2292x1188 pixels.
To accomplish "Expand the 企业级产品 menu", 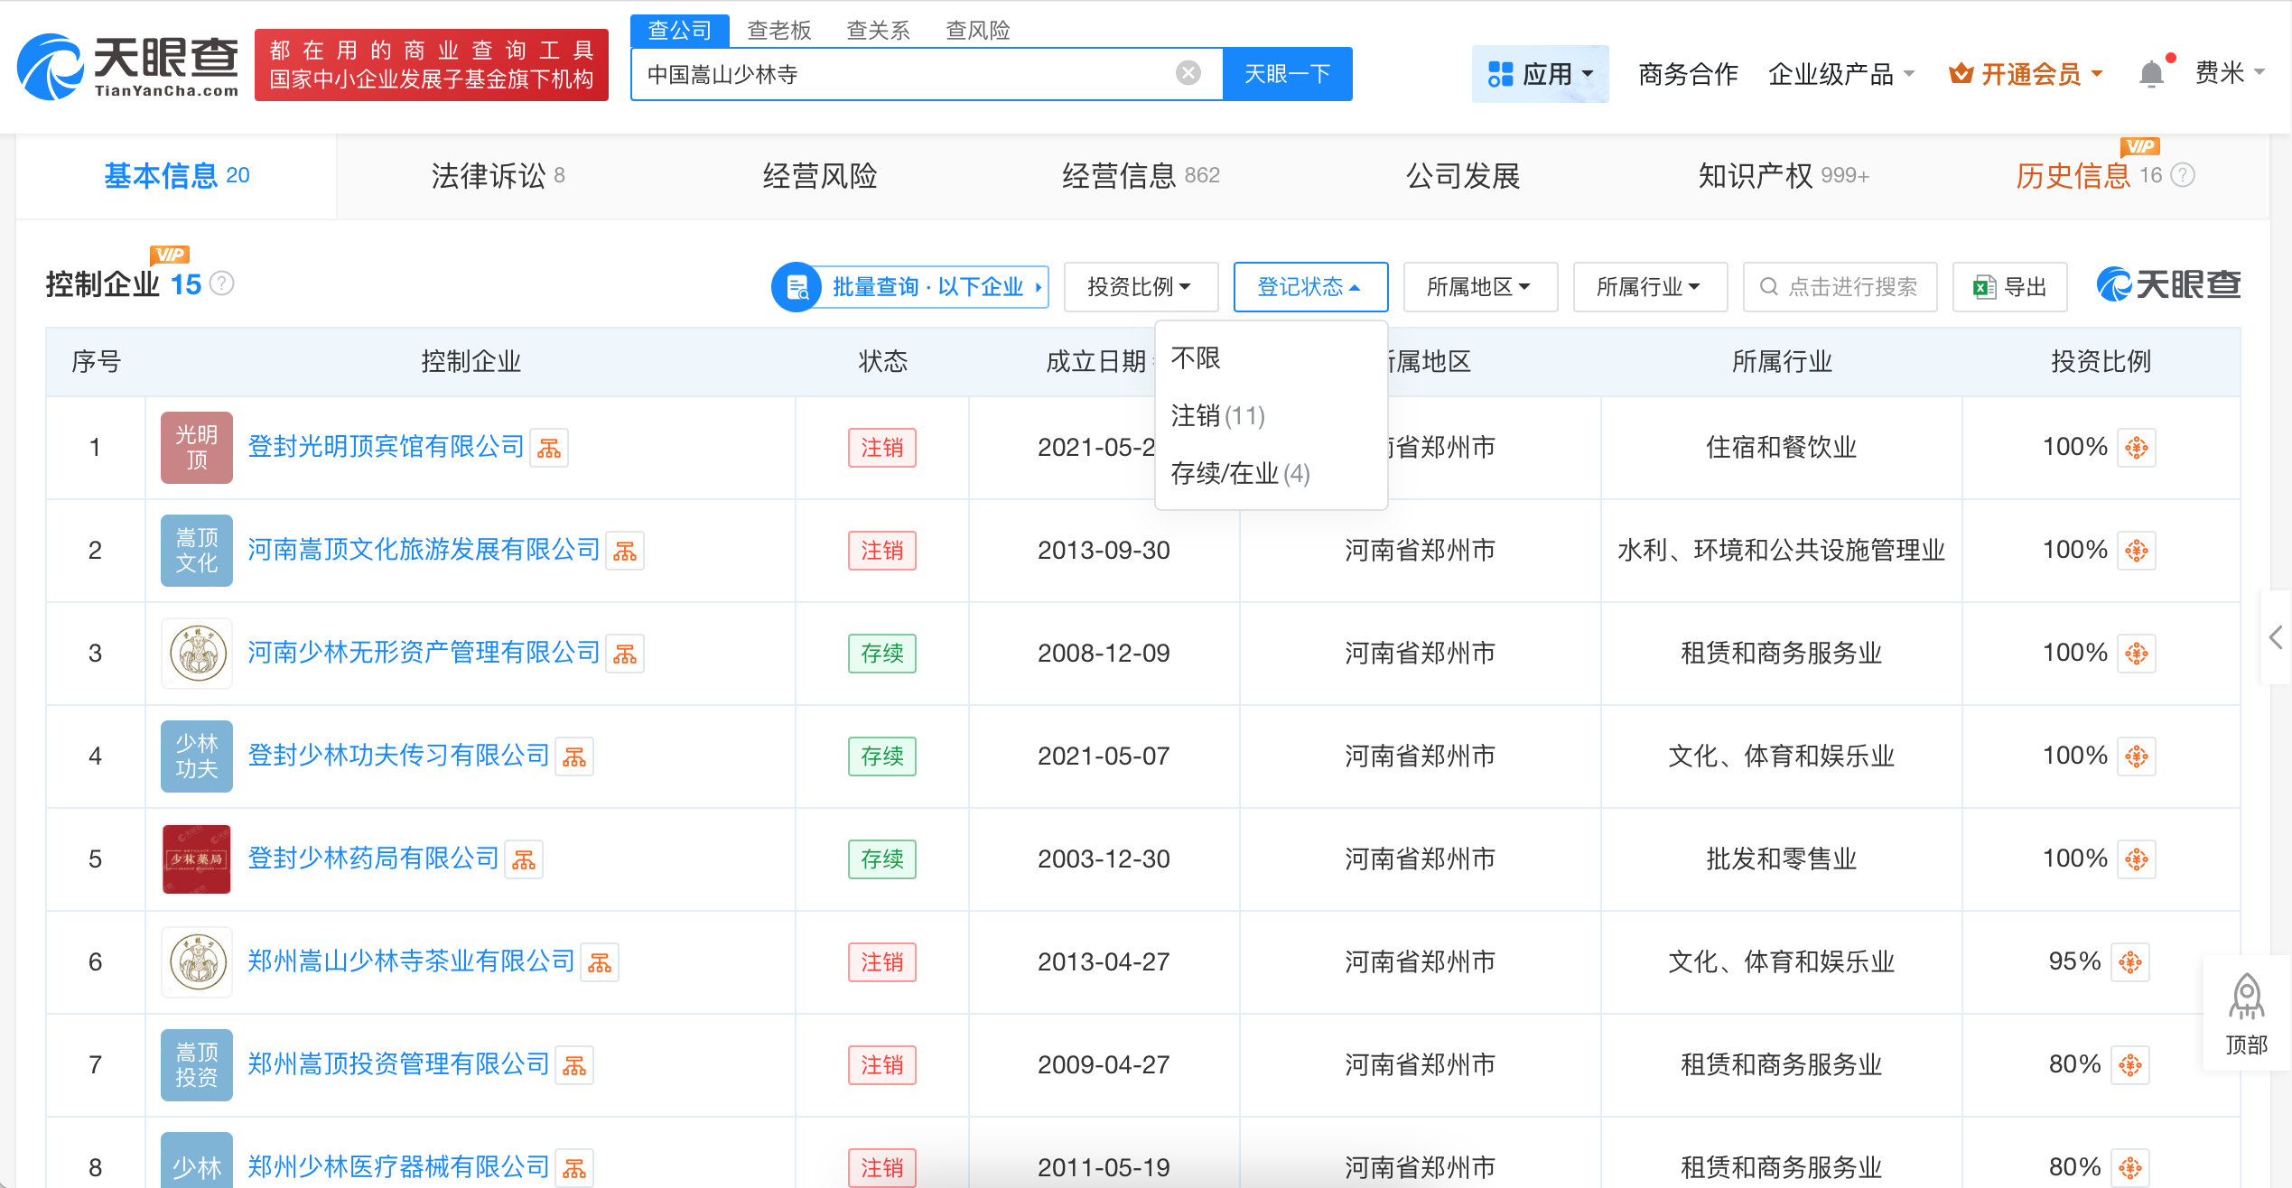I will [1840, 74].
